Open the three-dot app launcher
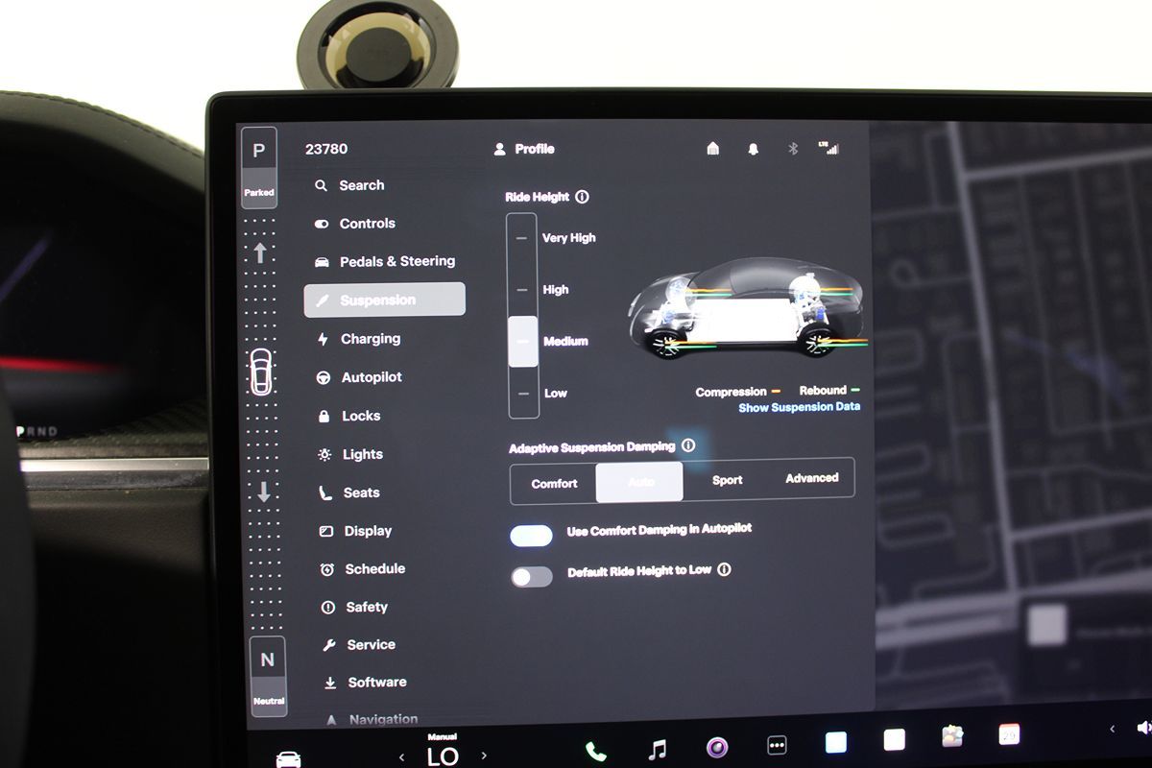 click(777, 746)
